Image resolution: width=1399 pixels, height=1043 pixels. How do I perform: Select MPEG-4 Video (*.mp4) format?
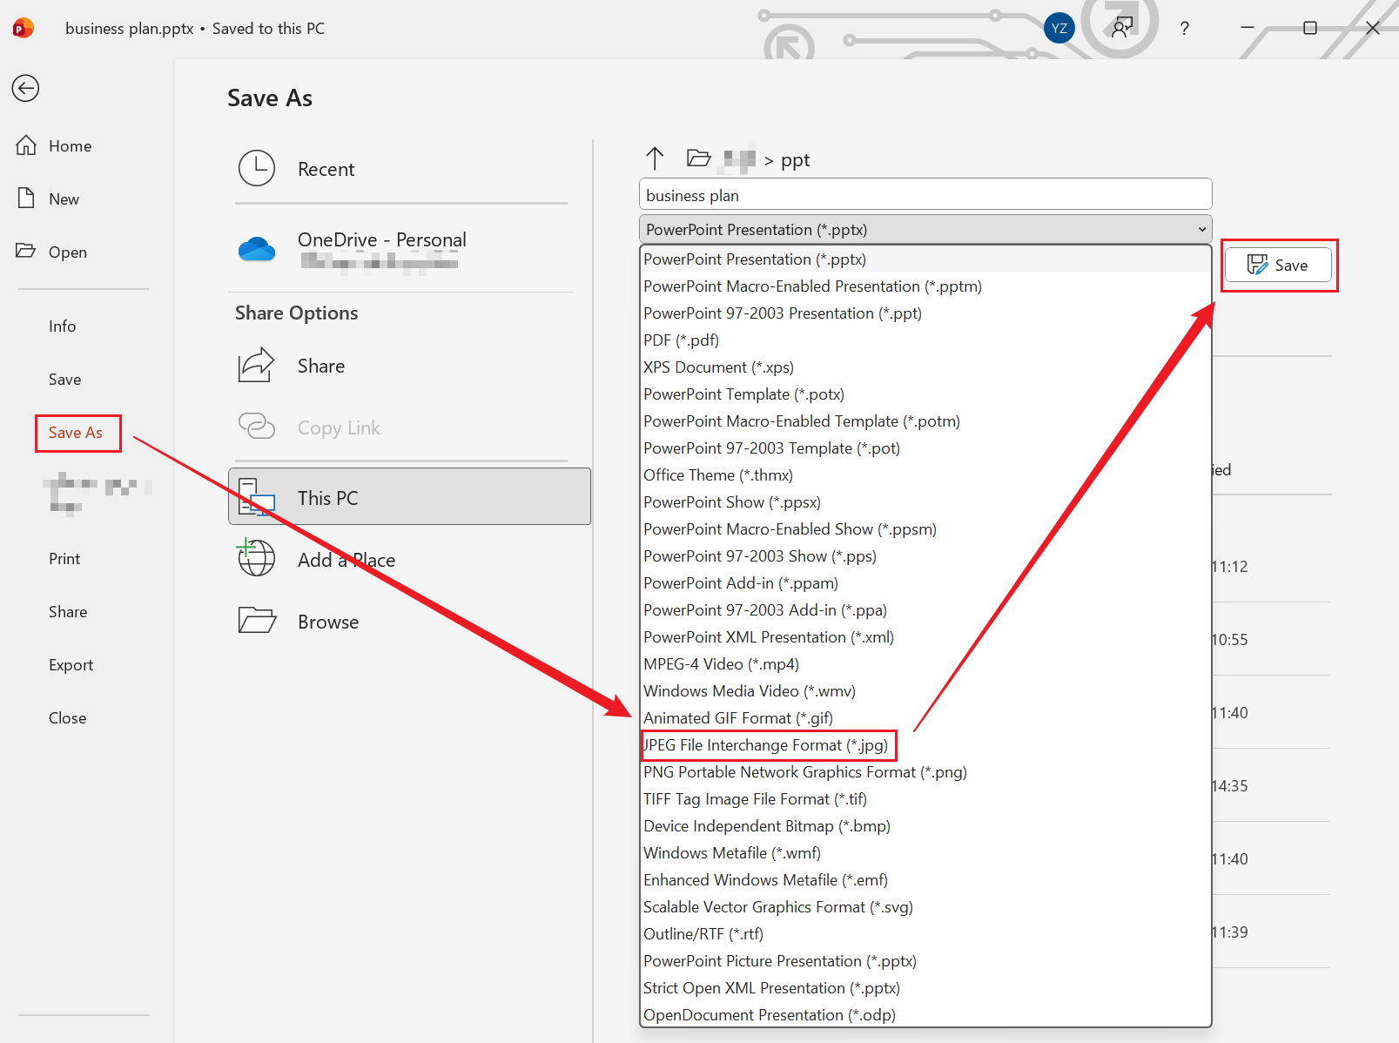(721, 664)
